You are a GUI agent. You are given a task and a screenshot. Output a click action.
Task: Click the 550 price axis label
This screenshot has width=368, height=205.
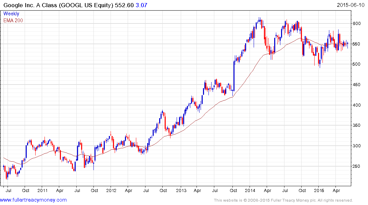pyautogui.click(x=356, y=44)
